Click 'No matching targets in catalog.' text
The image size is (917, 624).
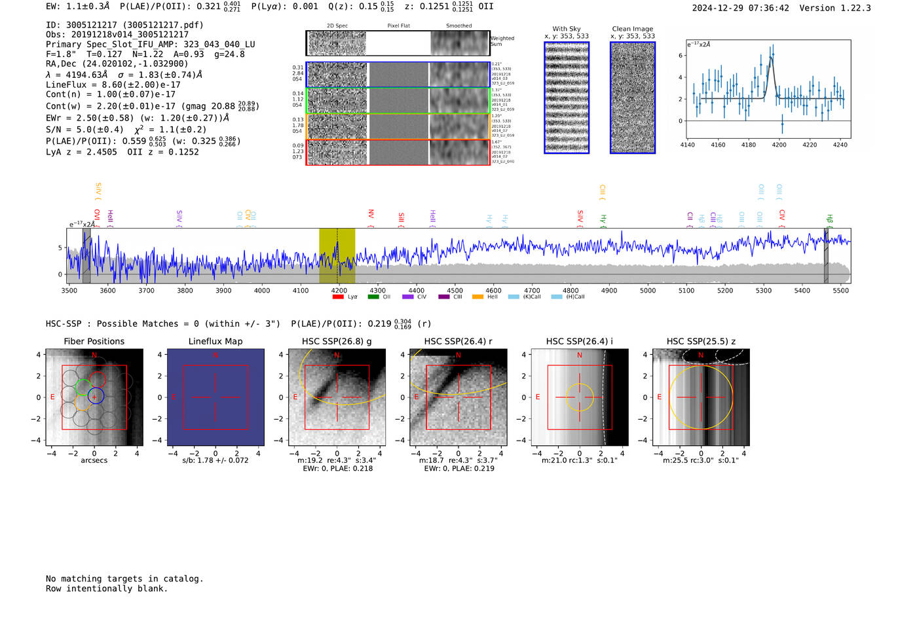(124, 579)
